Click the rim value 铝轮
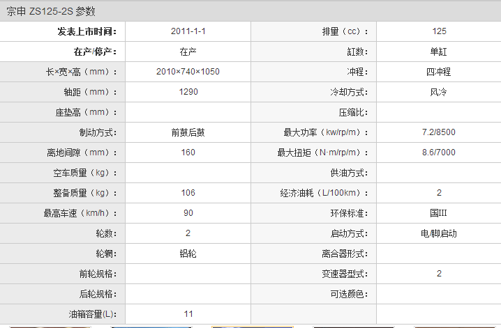Viewport: 501px width, 328px height. pos(188,253)
